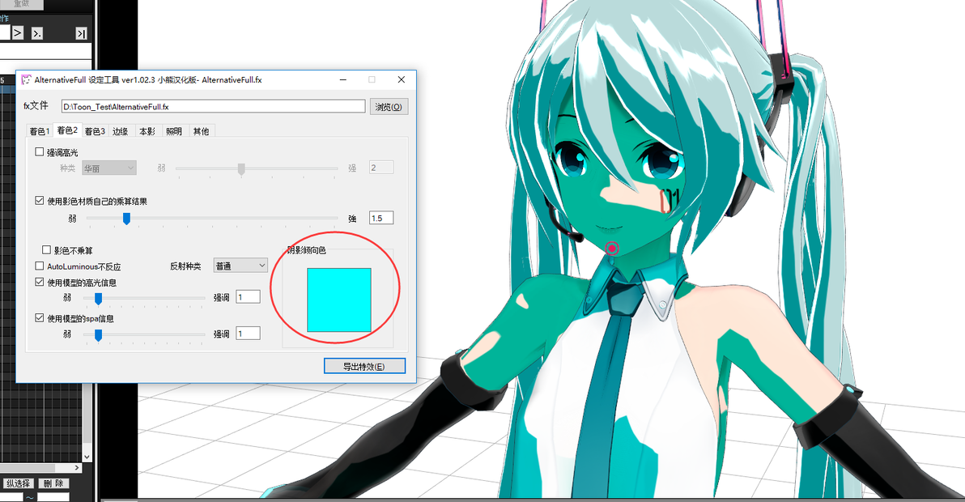965x502 pixels.
Task: Click the next frame '>' button
Action: tap(18, 32)
